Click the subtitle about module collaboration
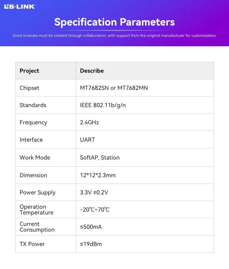This screenshot has height=269, width=229. (x=114, y=36)
